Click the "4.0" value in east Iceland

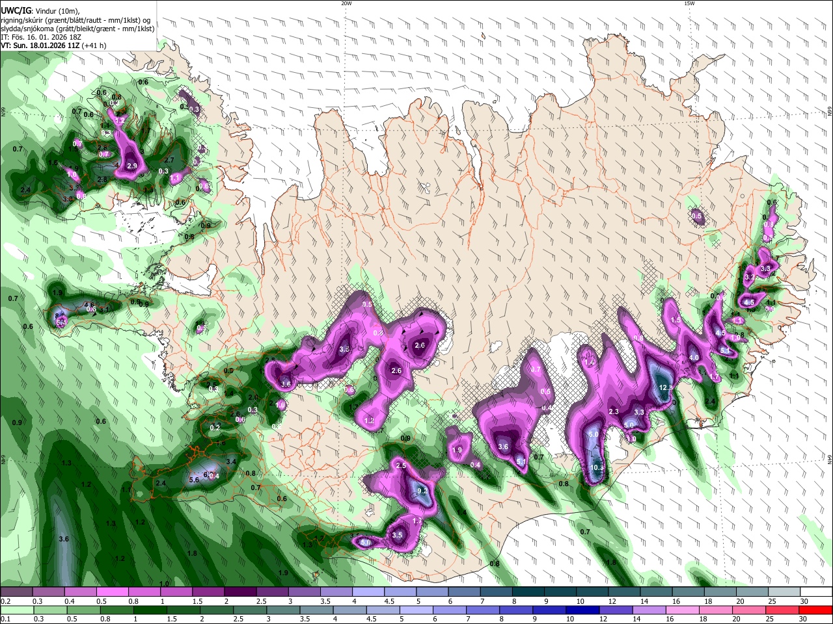[694, 357]
